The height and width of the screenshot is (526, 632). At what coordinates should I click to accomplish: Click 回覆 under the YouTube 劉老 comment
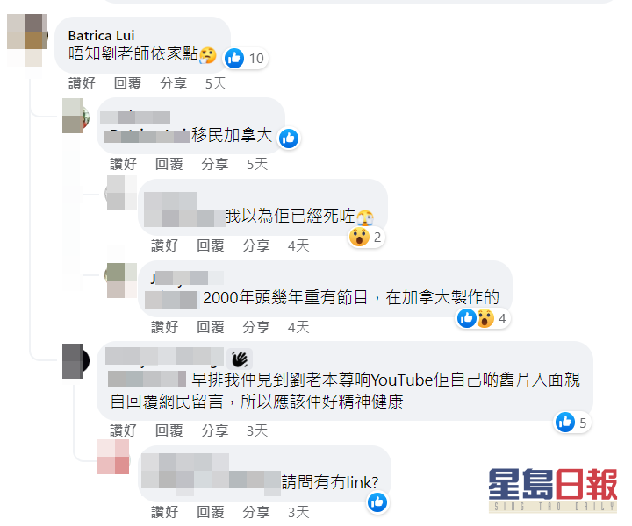point(169,430)
